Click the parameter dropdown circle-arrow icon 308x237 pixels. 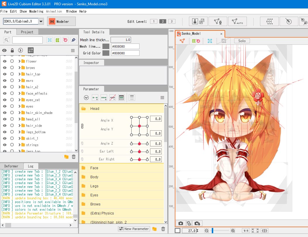(86, 98)
